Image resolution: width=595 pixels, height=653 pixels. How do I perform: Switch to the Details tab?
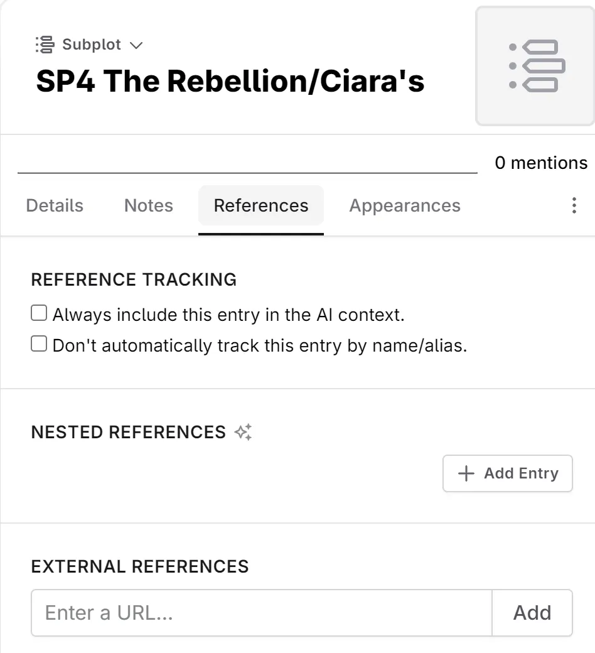pyautogui.click(x=55, y=205)
